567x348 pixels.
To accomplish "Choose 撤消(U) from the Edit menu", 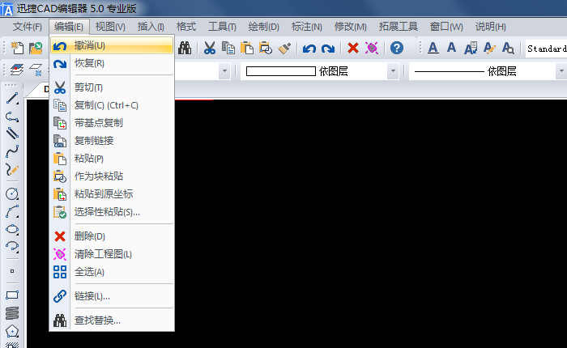I will (x=112, y=45).
